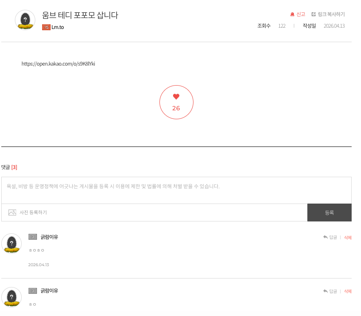361x316 pixels.
Task: Click the copy link icon
Action: pyautogui.click(x=314, y=14)
